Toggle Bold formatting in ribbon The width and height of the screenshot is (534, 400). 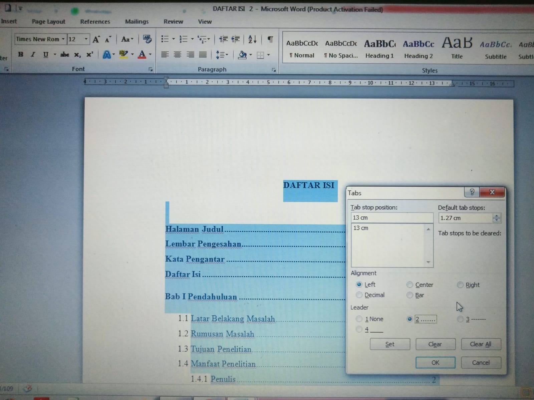pos(21,54)
